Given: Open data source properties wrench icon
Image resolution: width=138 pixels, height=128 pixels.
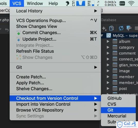Looking at the screenshot, I should point(129,28).
